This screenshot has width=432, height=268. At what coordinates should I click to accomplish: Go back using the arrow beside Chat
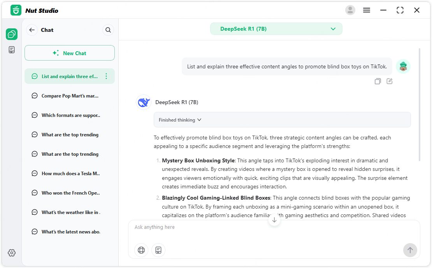pyautogui.click(x=32, y=30)
